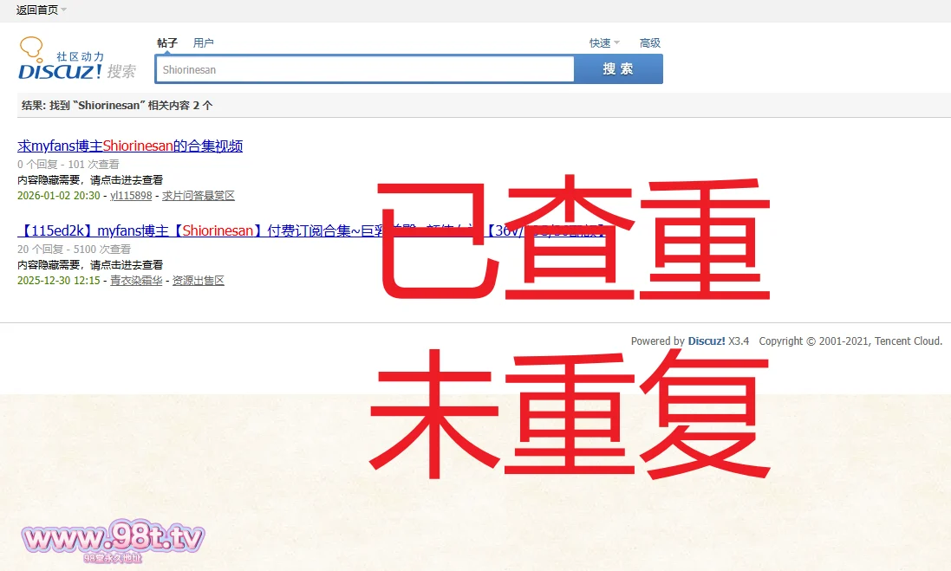This screenshot has width=951, height=571.
Task: View author yl115898's profile
Action: (x=131, y=196)
